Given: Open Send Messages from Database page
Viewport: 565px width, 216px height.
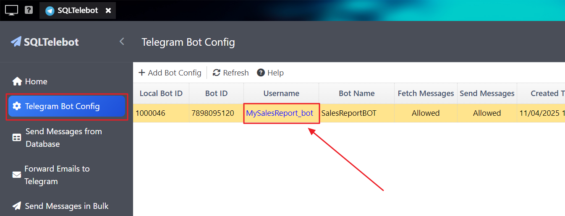Looking at the screenshot, I should coord(63,138).
